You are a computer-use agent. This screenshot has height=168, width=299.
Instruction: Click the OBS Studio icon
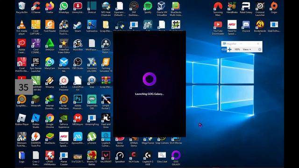pyautogui.click(x=78, y=63)
